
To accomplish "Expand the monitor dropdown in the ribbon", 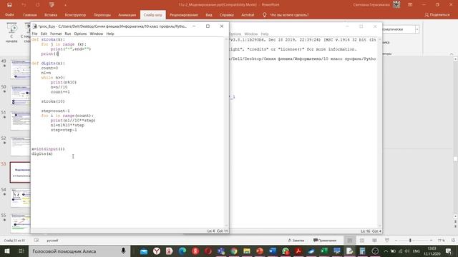I will coord(416,29).
